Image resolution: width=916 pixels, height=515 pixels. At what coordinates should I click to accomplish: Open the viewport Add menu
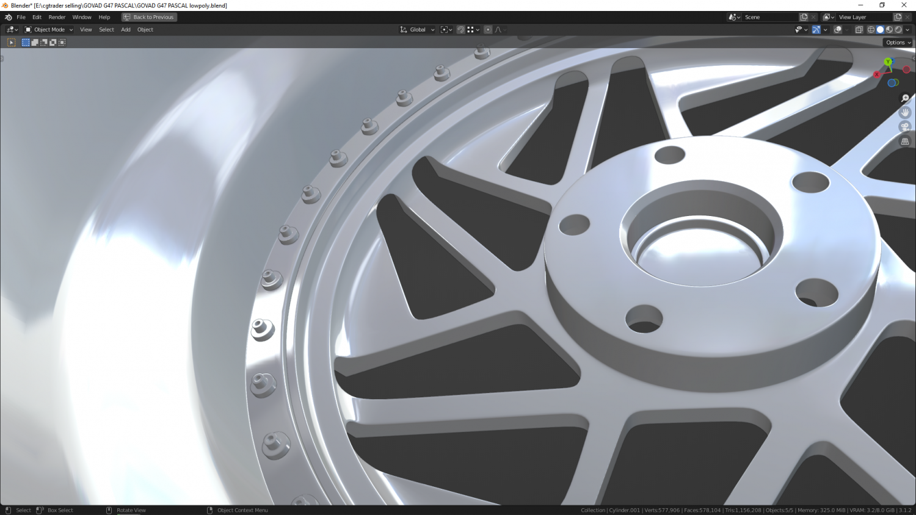coord(126,29)
